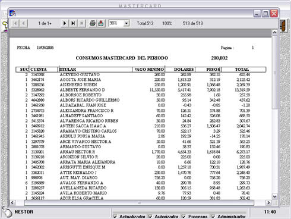291x219 pixels.
Task: Click the report title CONSUMOS MASTERCARD DEL PERIODO
Action: pyautogui.click(x=122, y=58)
